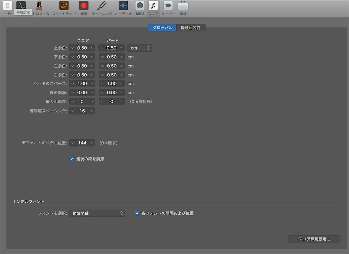349x254 pixels.
Task: Decrease 左余白 score value with down arrow
Action: pyautogui.click(x=73, y=66)
